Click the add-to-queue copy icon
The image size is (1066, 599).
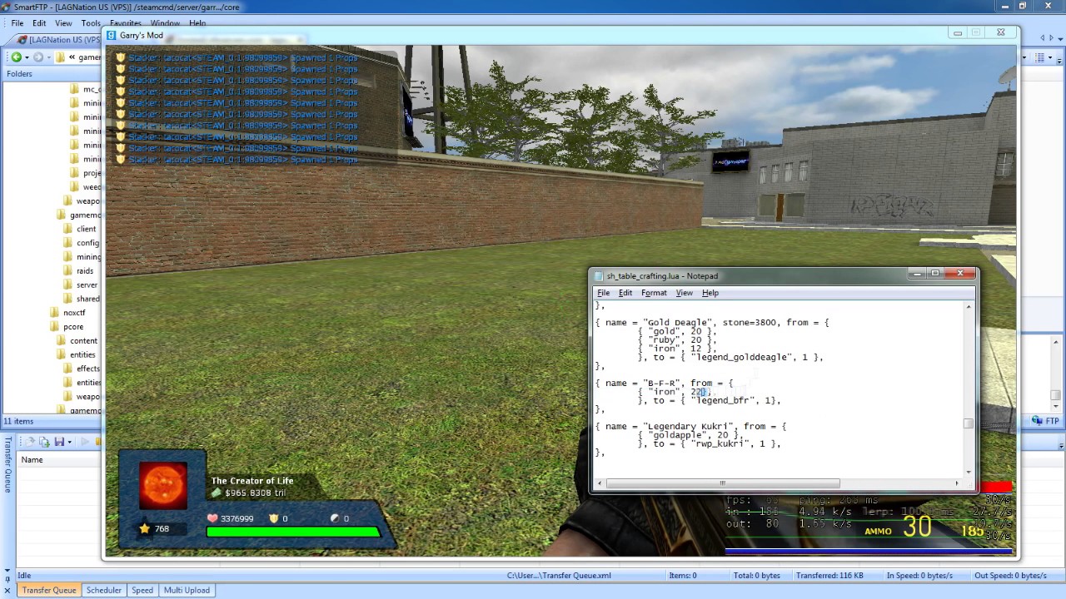tap(45, 442)
